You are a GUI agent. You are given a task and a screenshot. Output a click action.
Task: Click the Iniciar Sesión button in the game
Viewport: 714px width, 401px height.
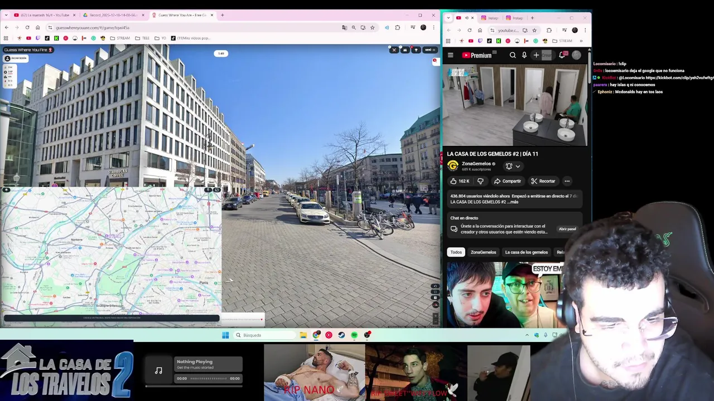pyautogui.click(x=16, y=58)
